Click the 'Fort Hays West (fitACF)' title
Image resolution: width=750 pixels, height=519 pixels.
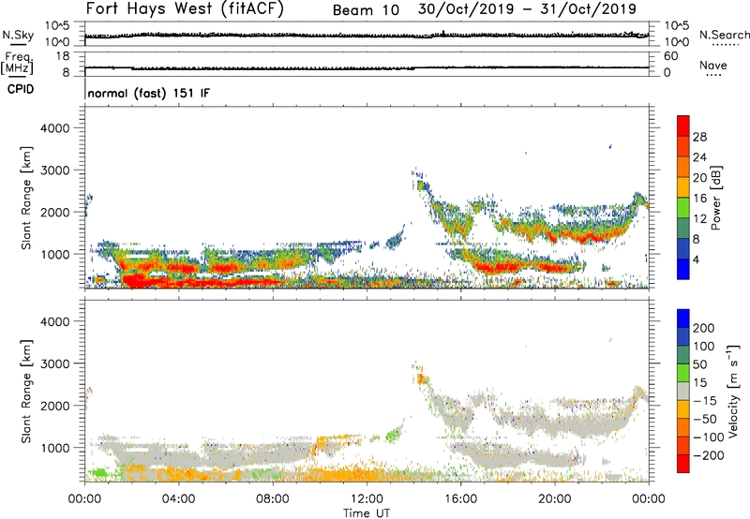[x=185, y=9]
